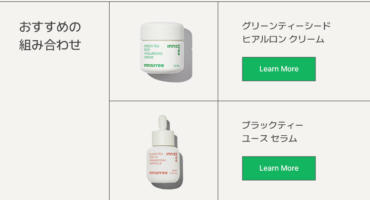Click the おすすめの heading text

[x=50, y=27]
